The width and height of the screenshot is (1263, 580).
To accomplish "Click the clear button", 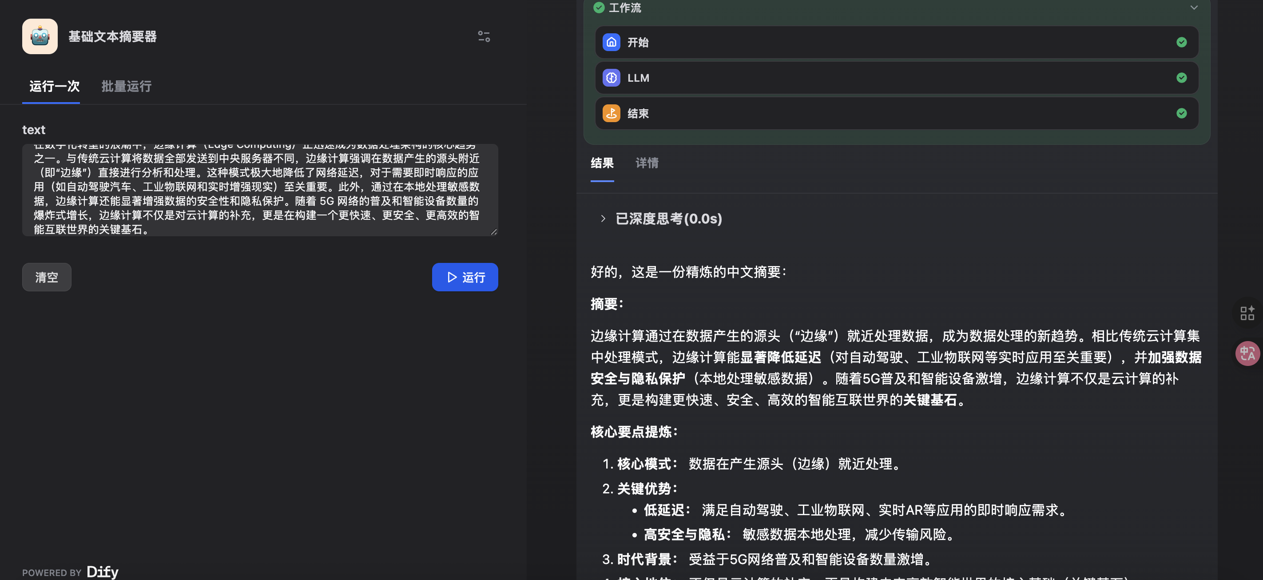I will (x=47, y=277).
